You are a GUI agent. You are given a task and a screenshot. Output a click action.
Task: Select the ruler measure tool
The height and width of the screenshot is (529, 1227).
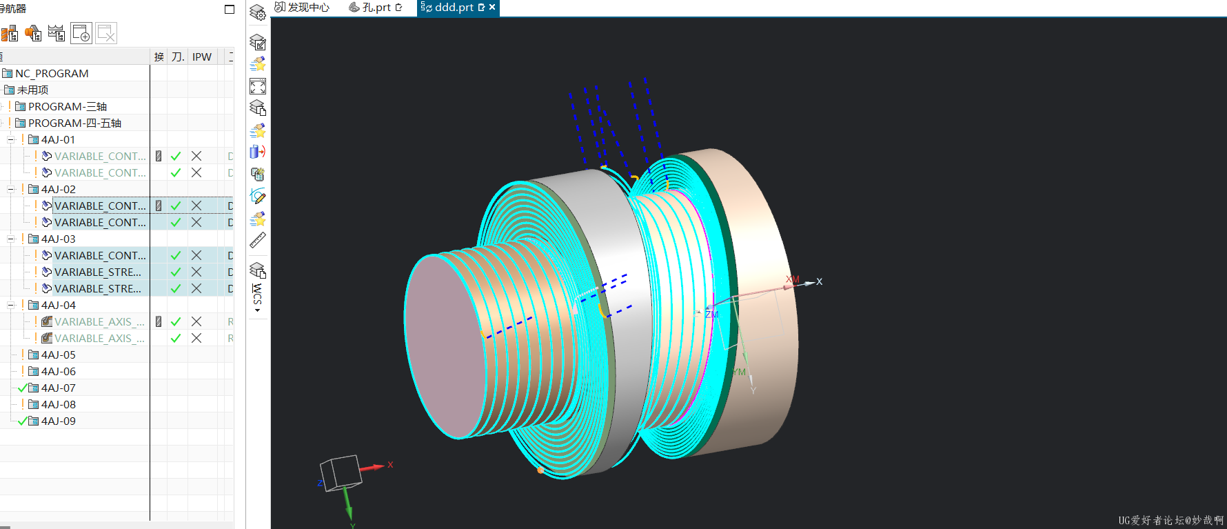pos(258,240)
